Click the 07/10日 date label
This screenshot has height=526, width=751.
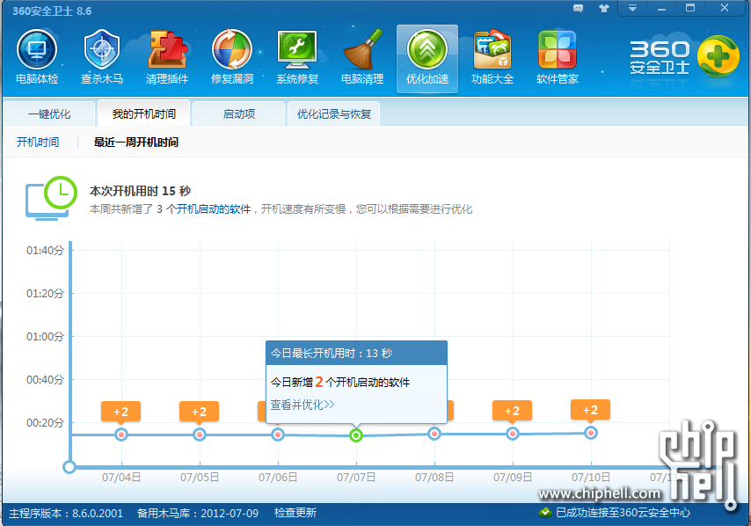click(x=591, y=477)
